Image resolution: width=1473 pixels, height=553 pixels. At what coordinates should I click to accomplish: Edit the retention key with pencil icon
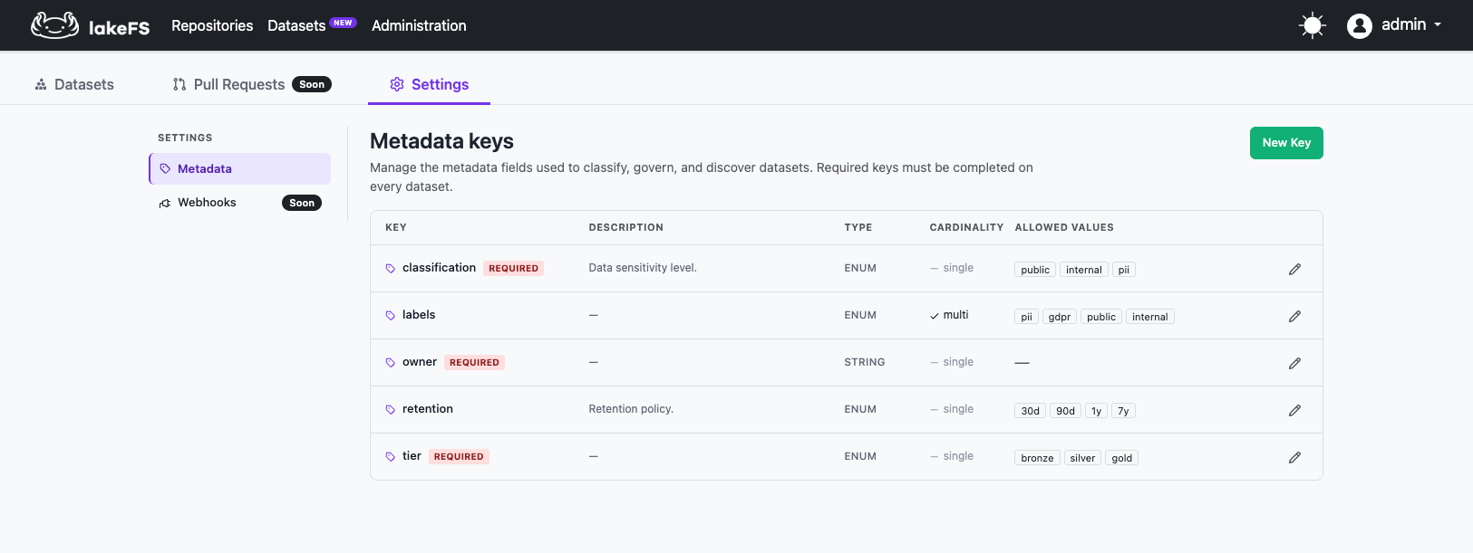1294,410
